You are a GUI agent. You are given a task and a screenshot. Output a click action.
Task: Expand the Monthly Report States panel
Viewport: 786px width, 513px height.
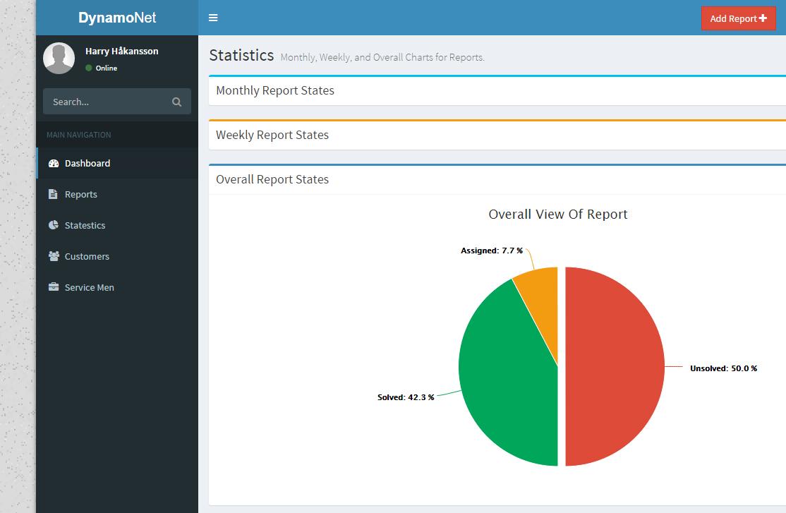(275, 90)
